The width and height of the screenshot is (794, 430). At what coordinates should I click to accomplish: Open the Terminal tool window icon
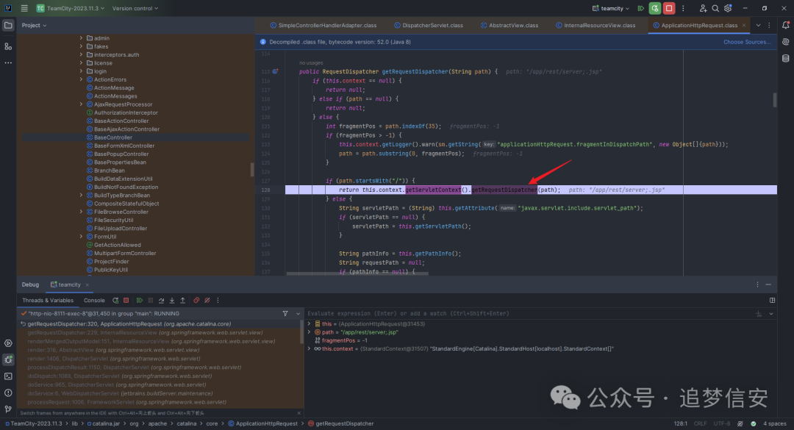tap(8, 376)
